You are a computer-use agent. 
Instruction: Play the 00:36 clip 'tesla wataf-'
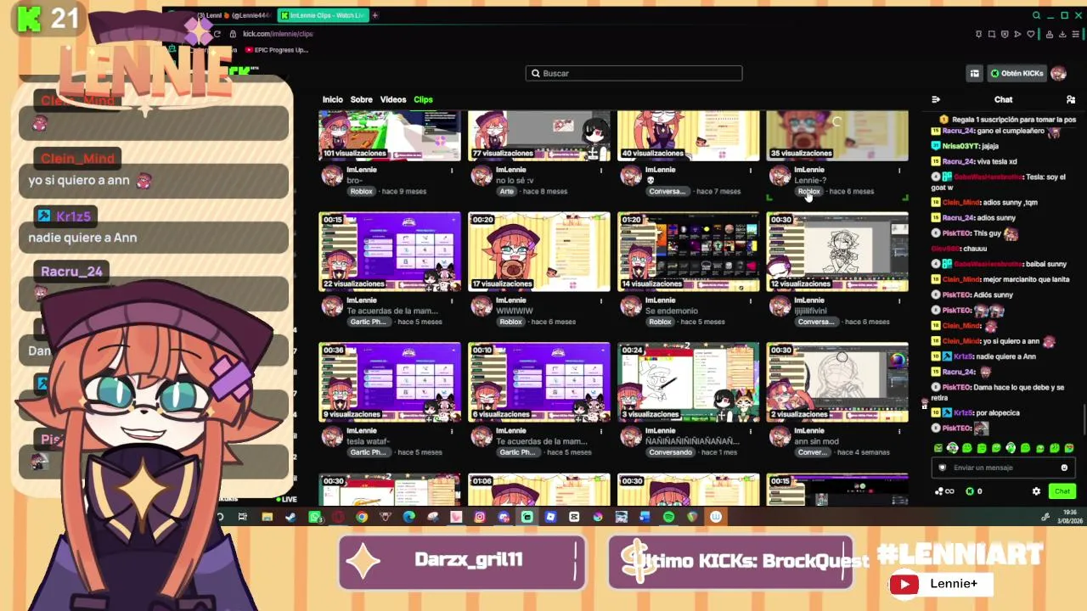point(390,383)
